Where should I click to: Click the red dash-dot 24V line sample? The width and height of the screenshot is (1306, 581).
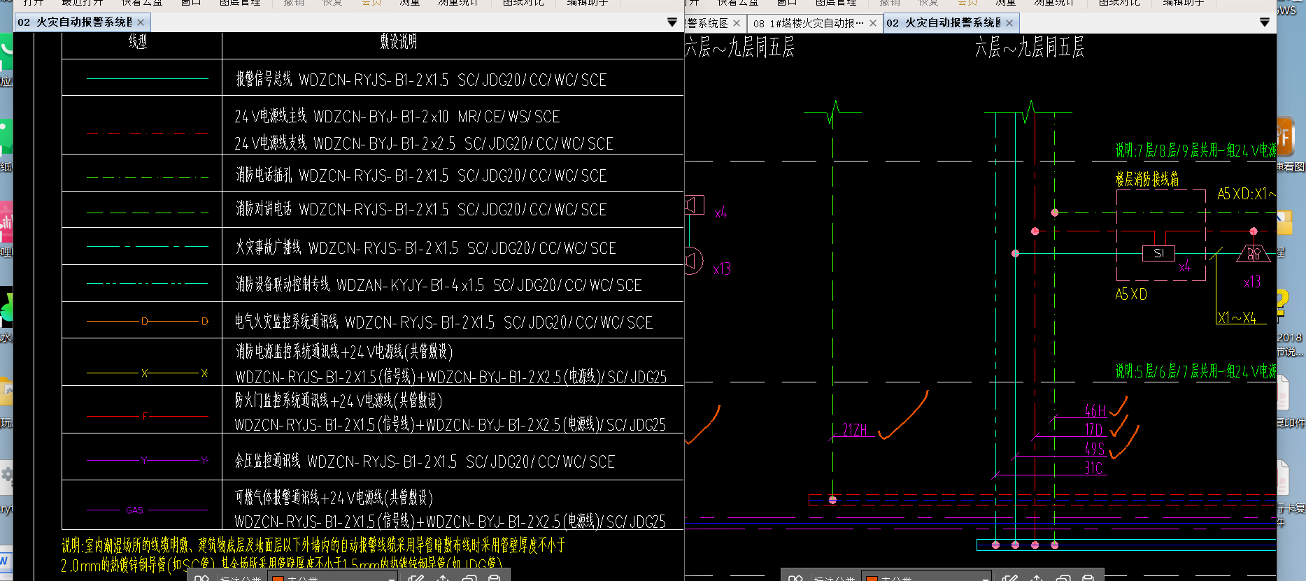(148, 133)
